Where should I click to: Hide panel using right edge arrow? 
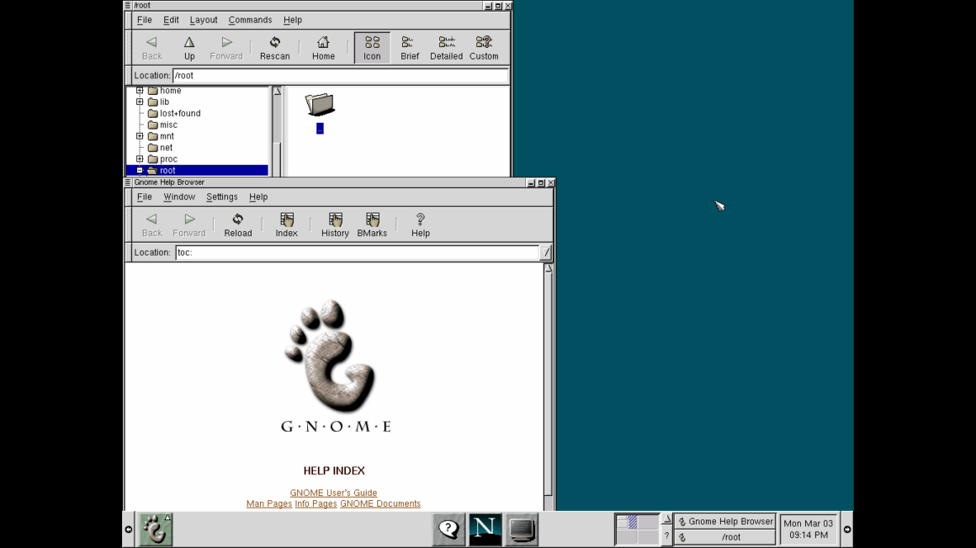point(847,530)
